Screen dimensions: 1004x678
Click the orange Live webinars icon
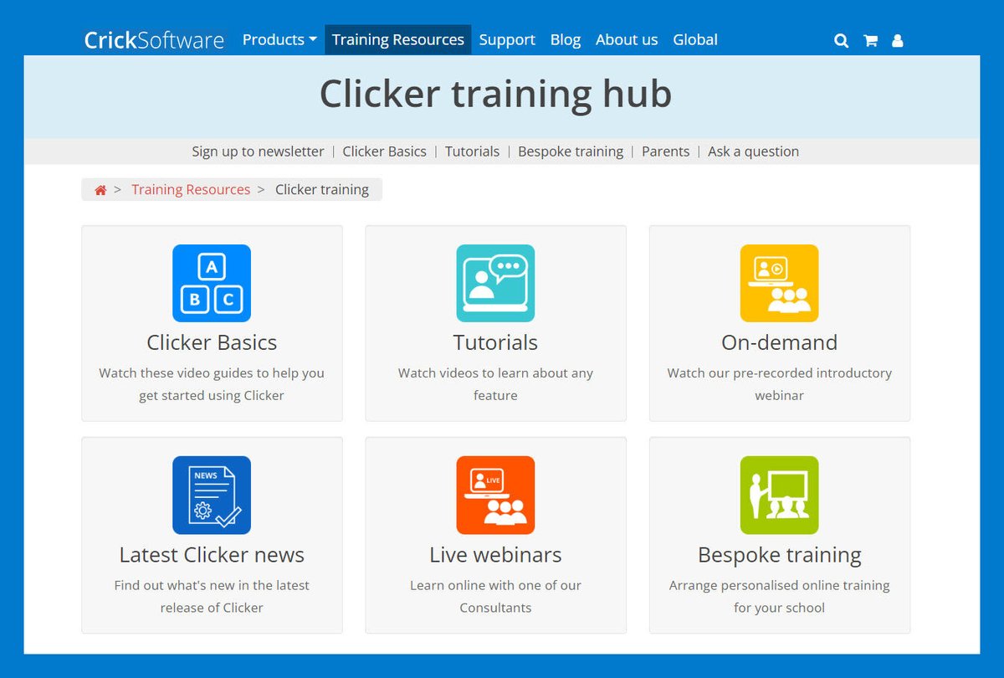pyautogui.click(x=495, y=495)
